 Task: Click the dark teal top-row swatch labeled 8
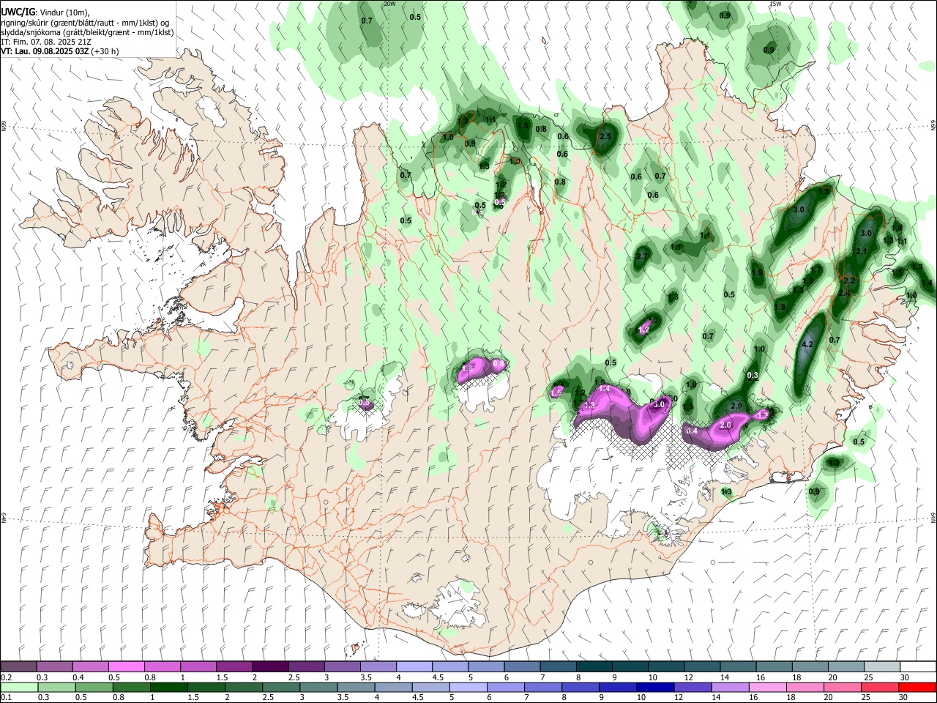coord(594,666)
